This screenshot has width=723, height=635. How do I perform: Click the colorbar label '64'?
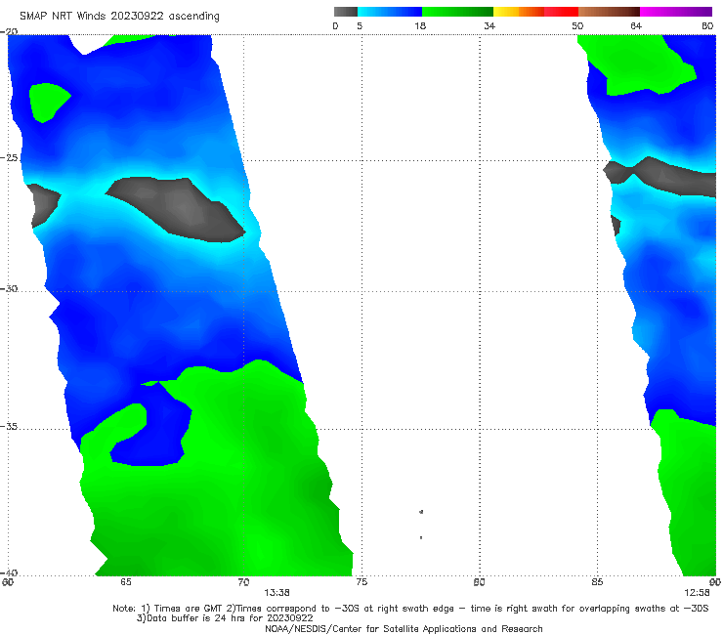(636, 26)
